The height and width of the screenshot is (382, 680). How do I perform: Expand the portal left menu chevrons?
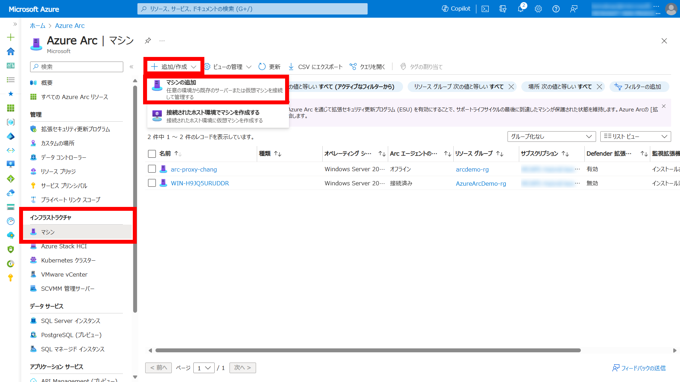coord(15,24)
